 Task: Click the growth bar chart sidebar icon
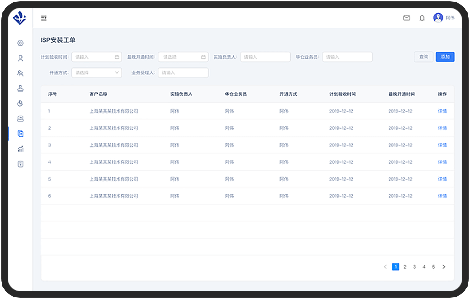point(20,149)
